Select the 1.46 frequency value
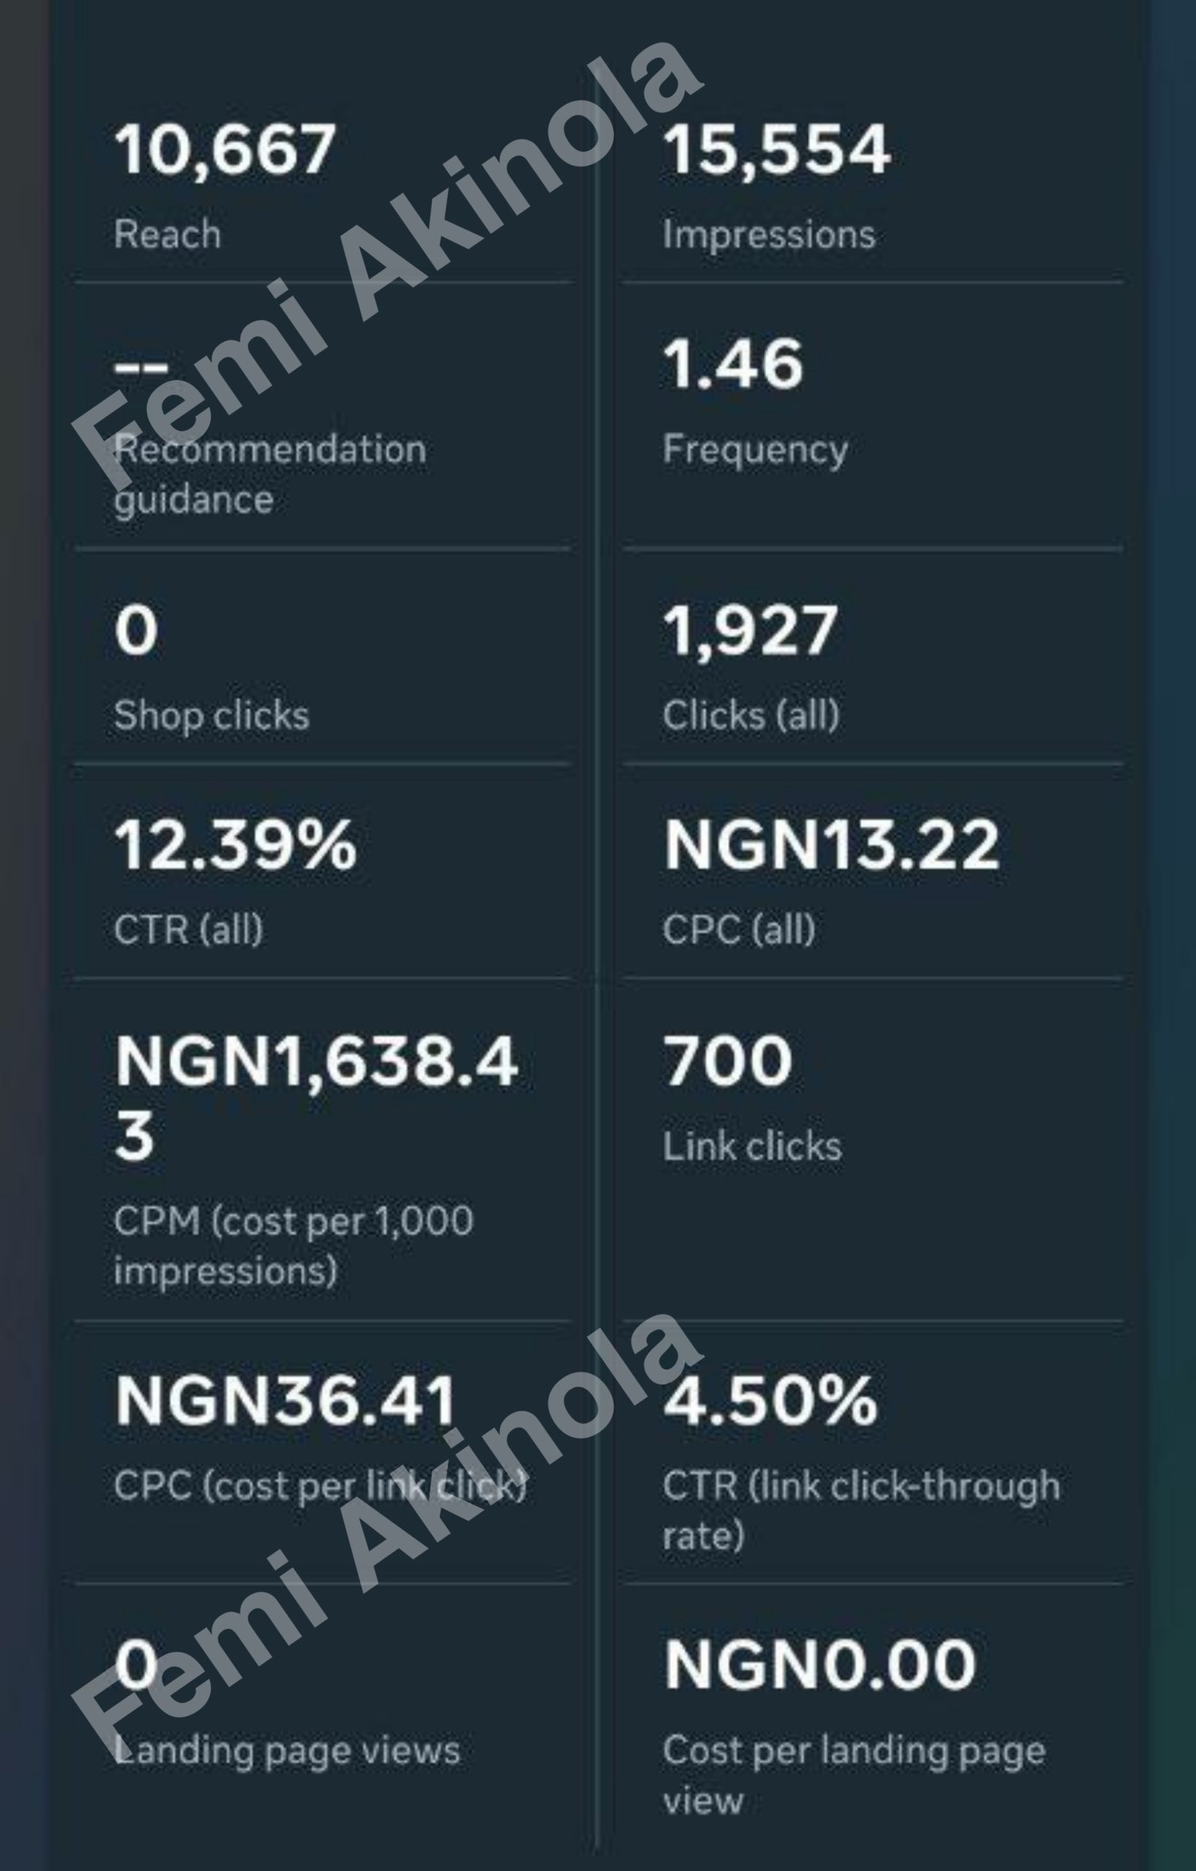 (x=732, y=364)
